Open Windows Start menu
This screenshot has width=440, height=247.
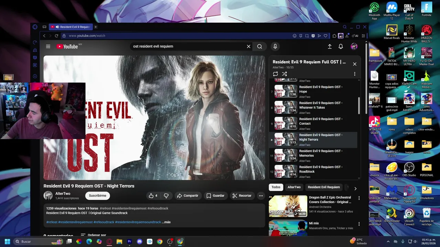tap(7, 242)
